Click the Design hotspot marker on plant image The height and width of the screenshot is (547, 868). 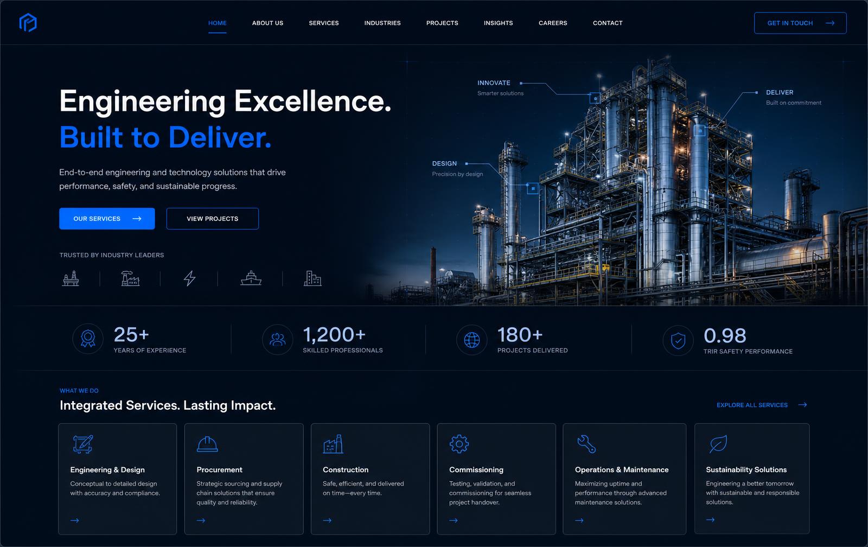coord(533,188)
